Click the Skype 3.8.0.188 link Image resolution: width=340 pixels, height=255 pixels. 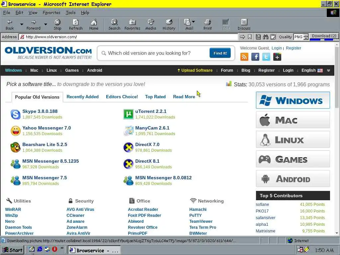pyautogui.click(x=40, y=111)
